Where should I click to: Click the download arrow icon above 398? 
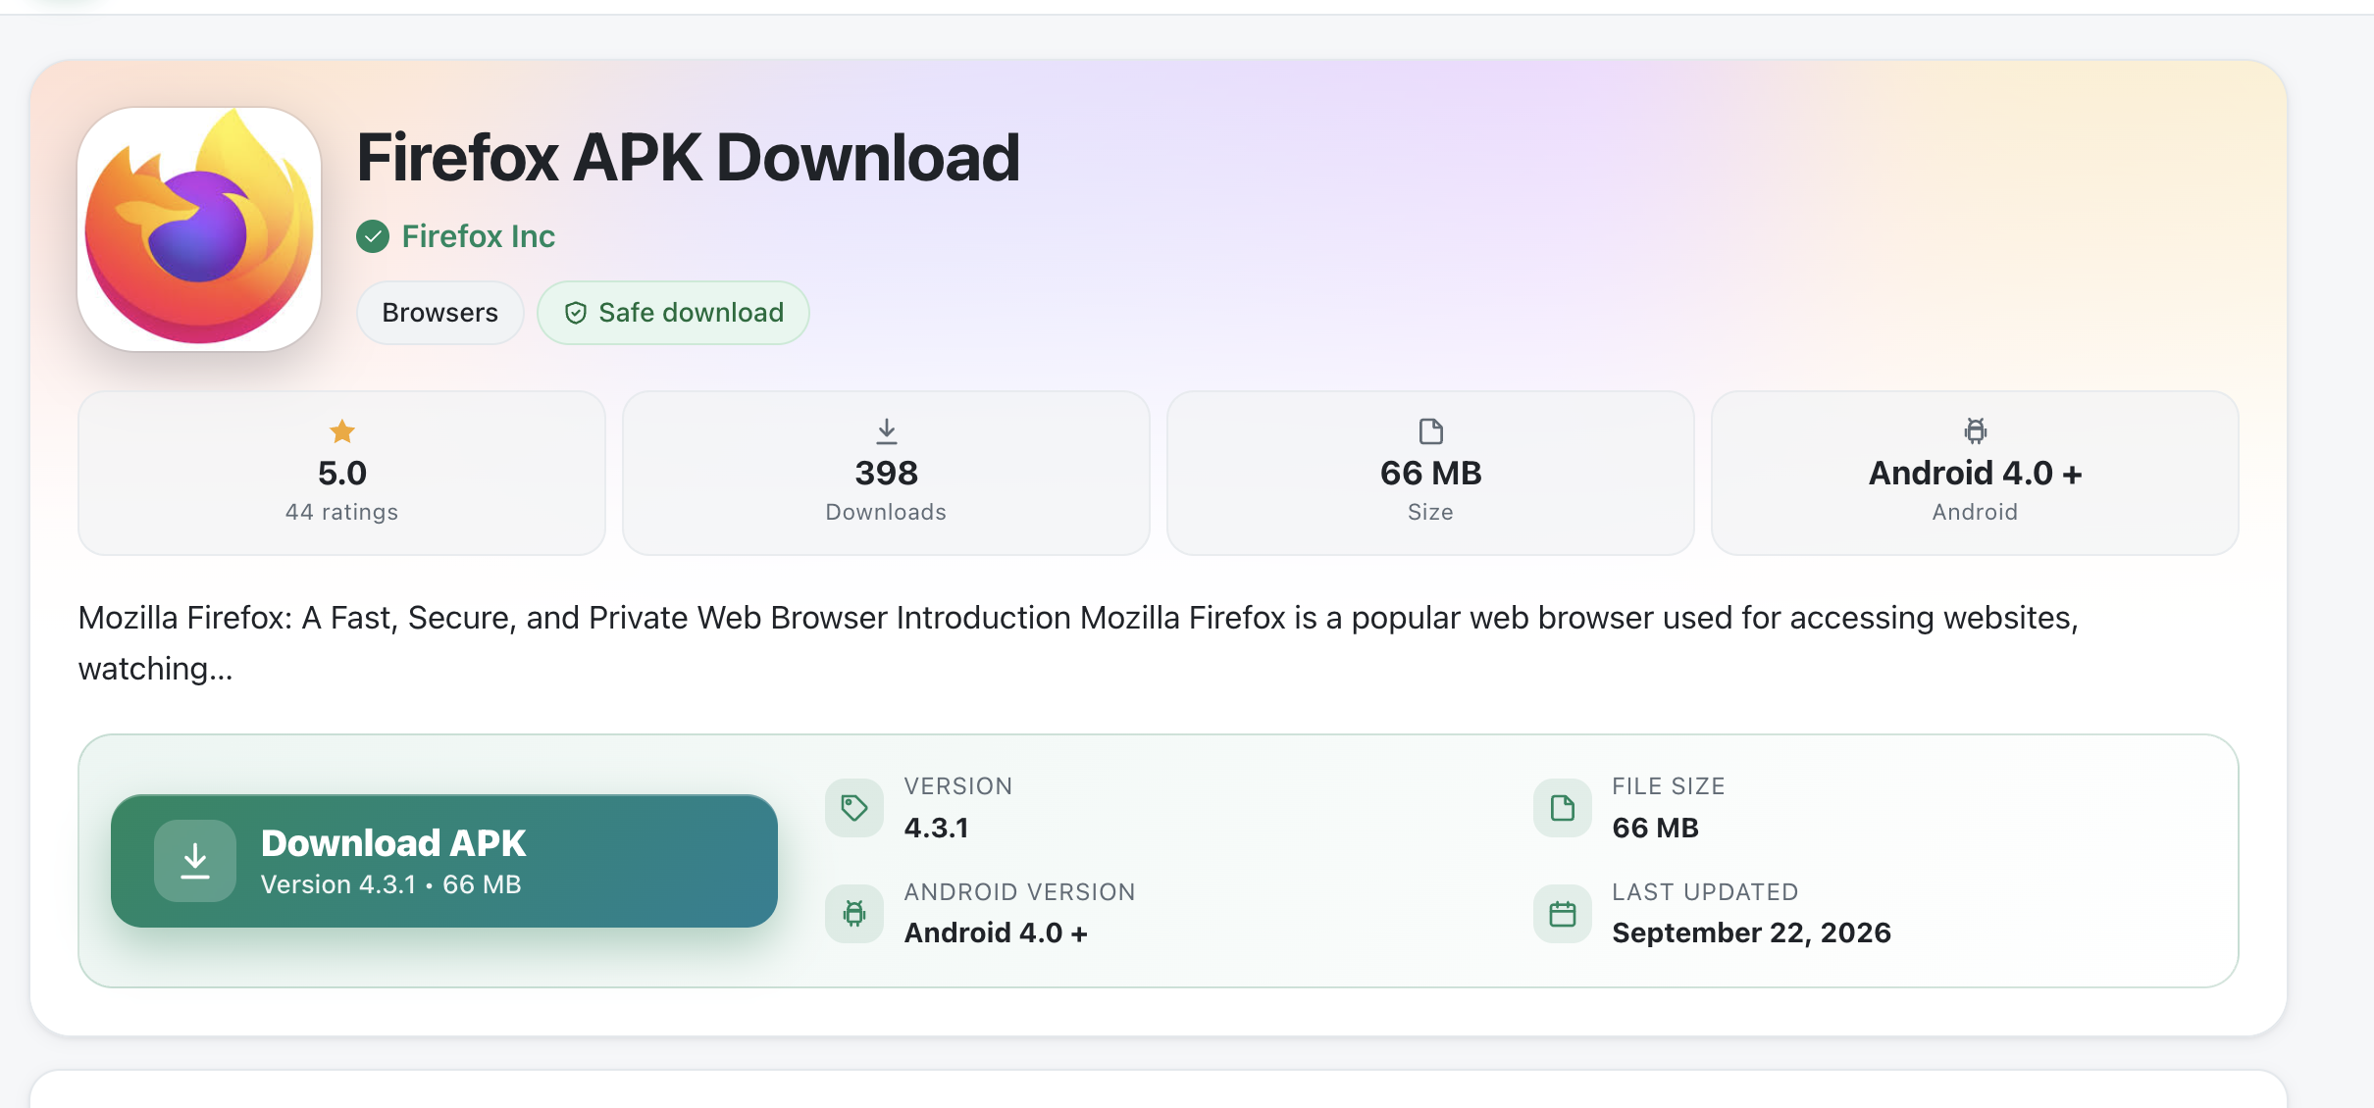(887, 431)
